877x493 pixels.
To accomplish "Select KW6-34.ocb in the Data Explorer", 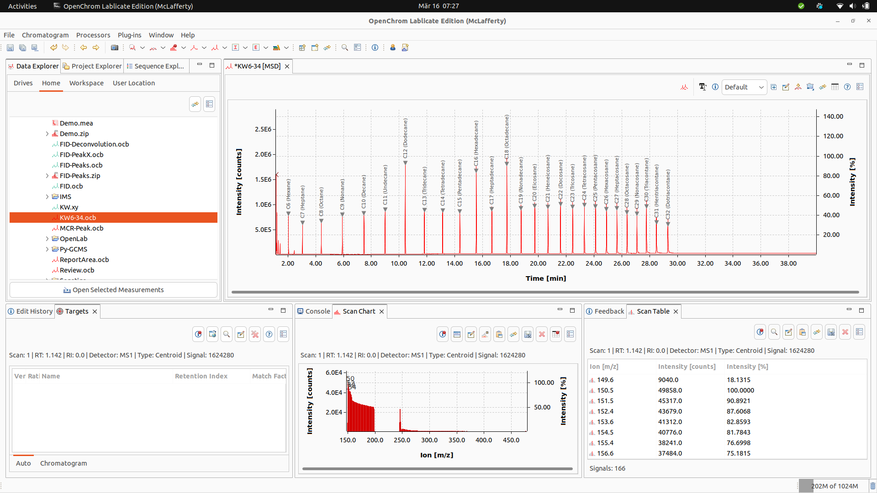I will (78, 217).
